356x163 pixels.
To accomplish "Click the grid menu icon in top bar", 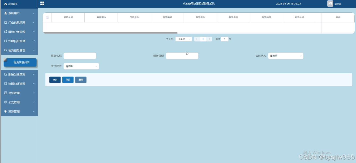I will pyautogui.click(x=42, y=3).
